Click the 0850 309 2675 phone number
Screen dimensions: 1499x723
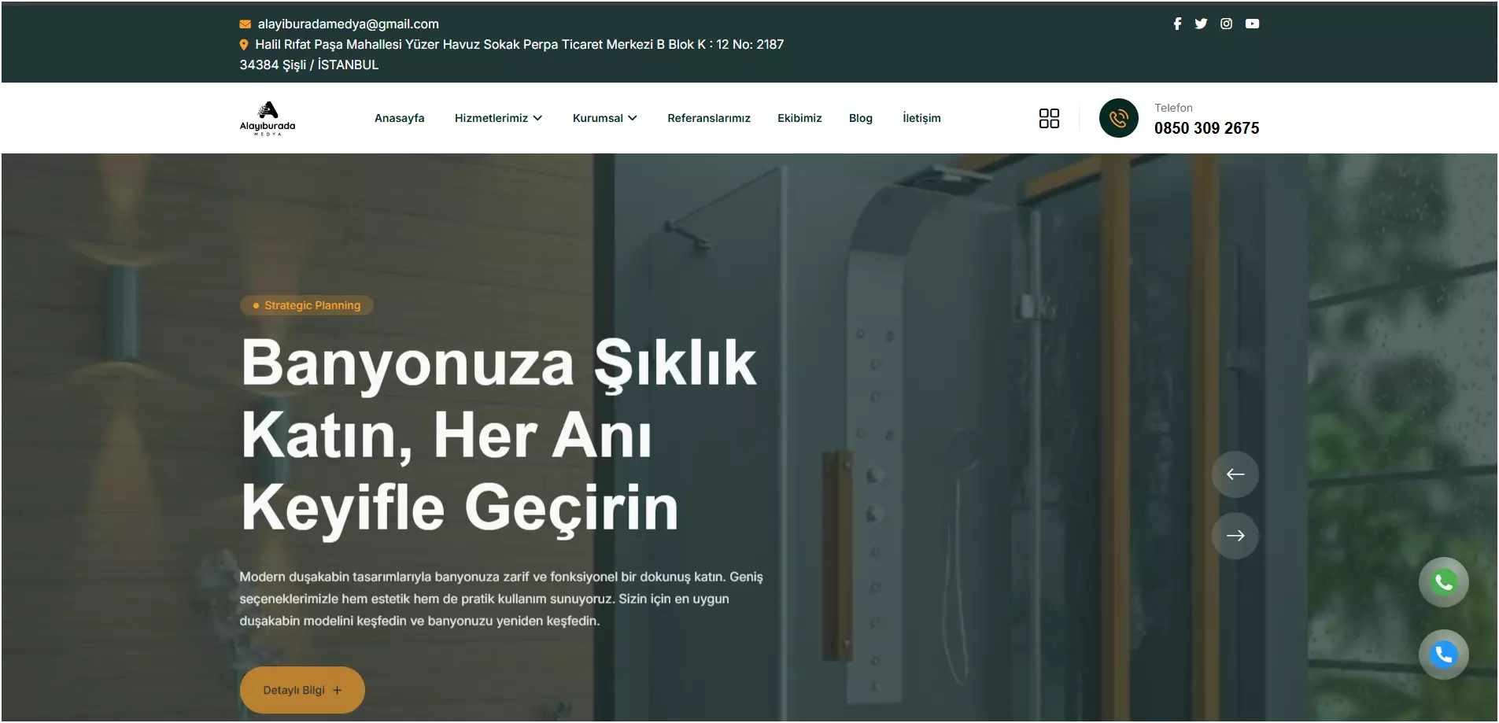pos(1206,128)
